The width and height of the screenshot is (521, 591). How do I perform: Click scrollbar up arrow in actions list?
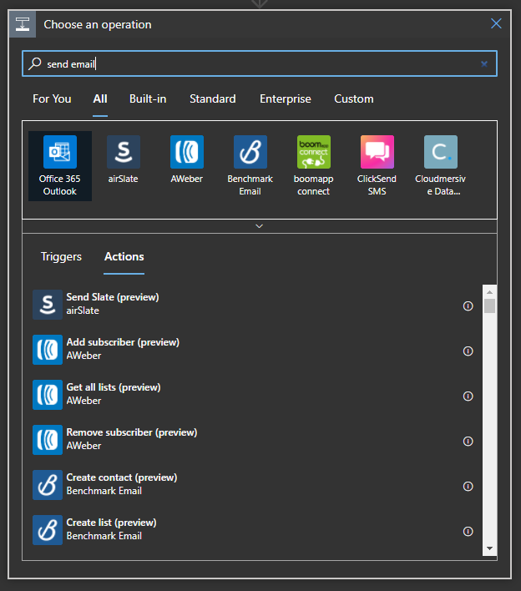[x=490, y=292]
